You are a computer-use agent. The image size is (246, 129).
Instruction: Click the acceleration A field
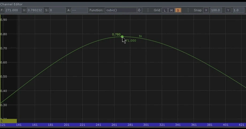coord(79,10)
